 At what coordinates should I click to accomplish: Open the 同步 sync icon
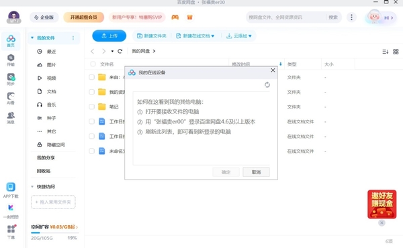tap(11, 79)
